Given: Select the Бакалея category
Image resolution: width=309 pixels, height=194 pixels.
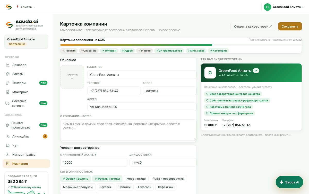Looking at the screenshot, I should click(106, 187).
